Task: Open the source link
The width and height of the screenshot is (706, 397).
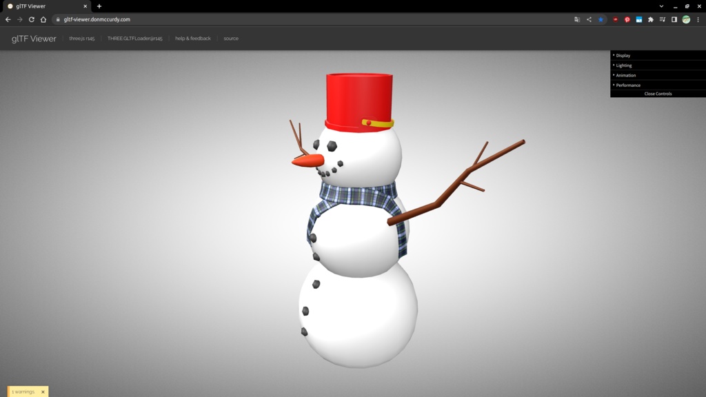Action: (x=231, y=39)
